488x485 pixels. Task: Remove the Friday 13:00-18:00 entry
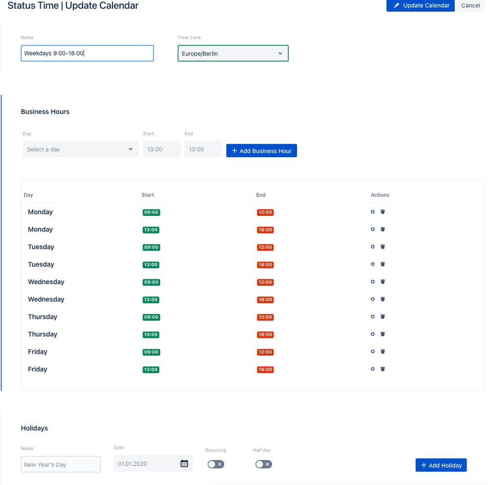point(382,369)
